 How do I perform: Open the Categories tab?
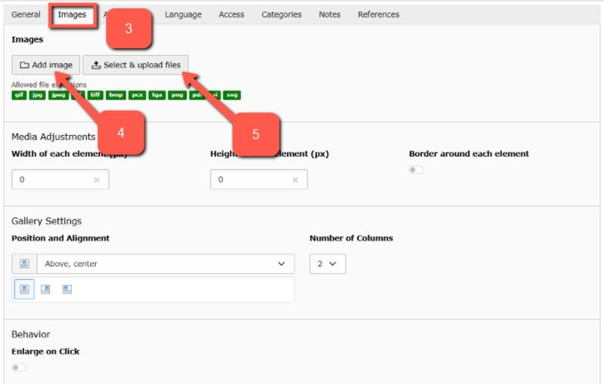coord(282,14)
